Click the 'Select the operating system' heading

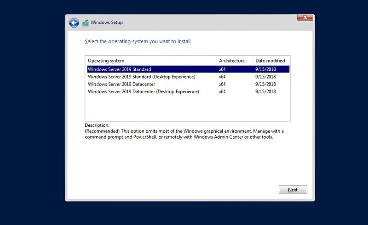coord(138,41)
